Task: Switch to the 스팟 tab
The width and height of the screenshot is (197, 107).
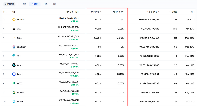Action: [24, 4]
